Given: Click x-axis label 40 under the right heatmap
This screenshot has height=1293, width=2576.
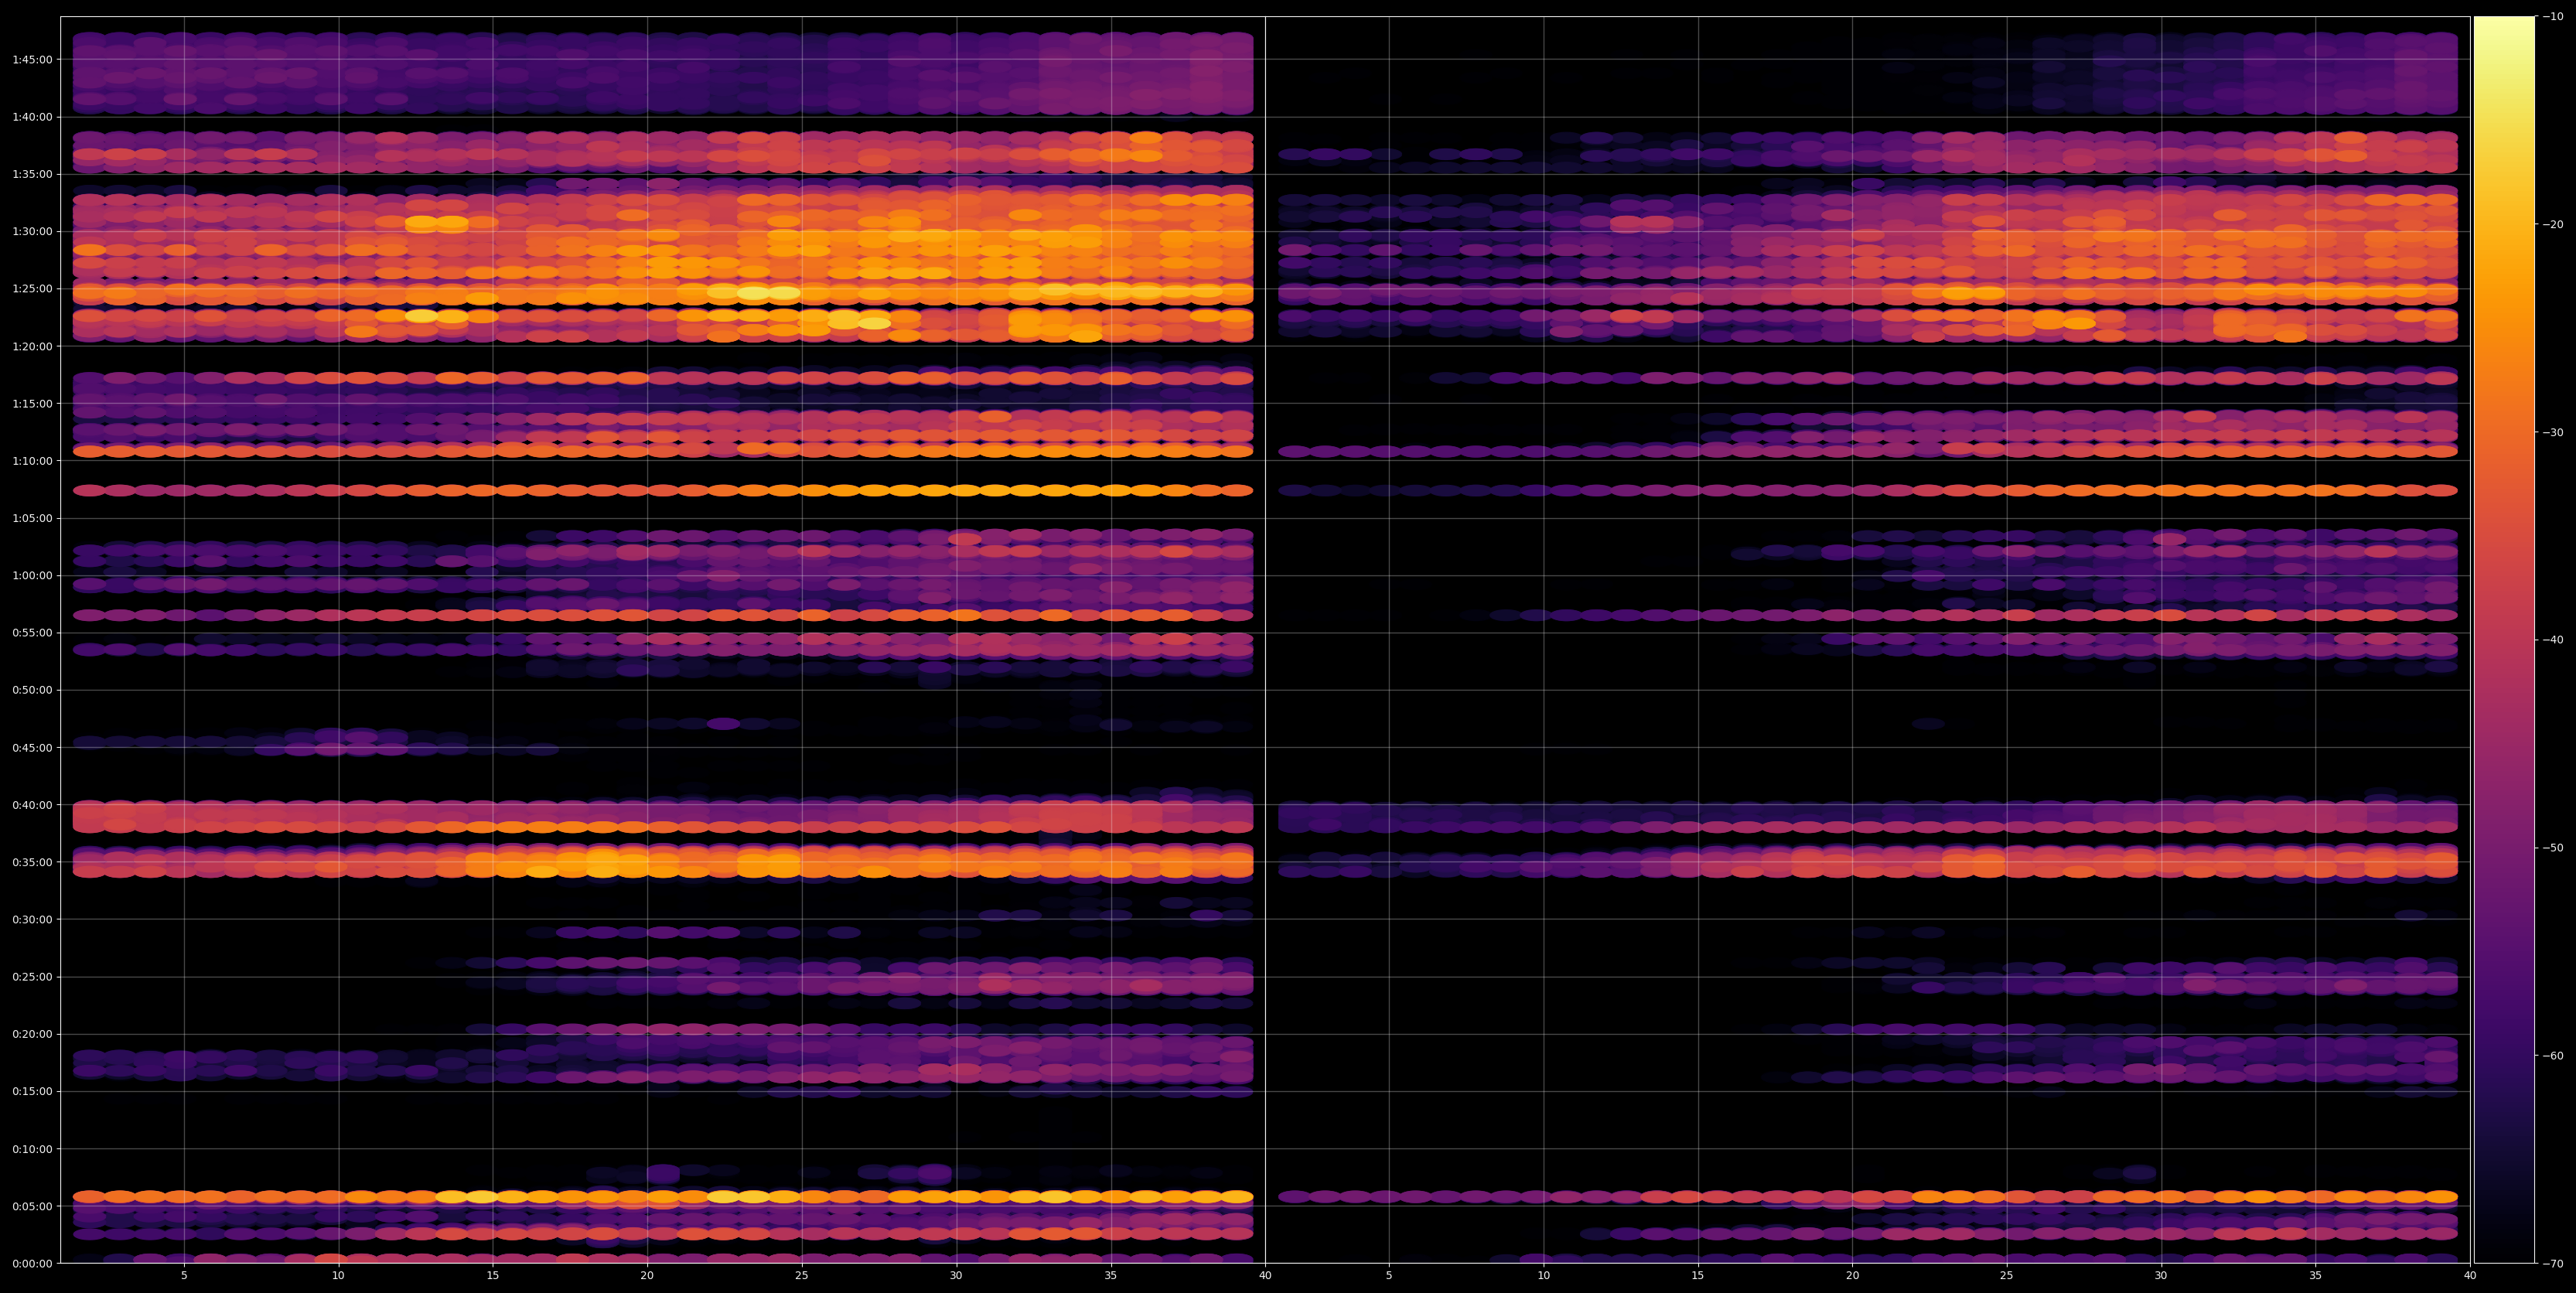Looking at the screenshot, I should coord(2470,1276).
